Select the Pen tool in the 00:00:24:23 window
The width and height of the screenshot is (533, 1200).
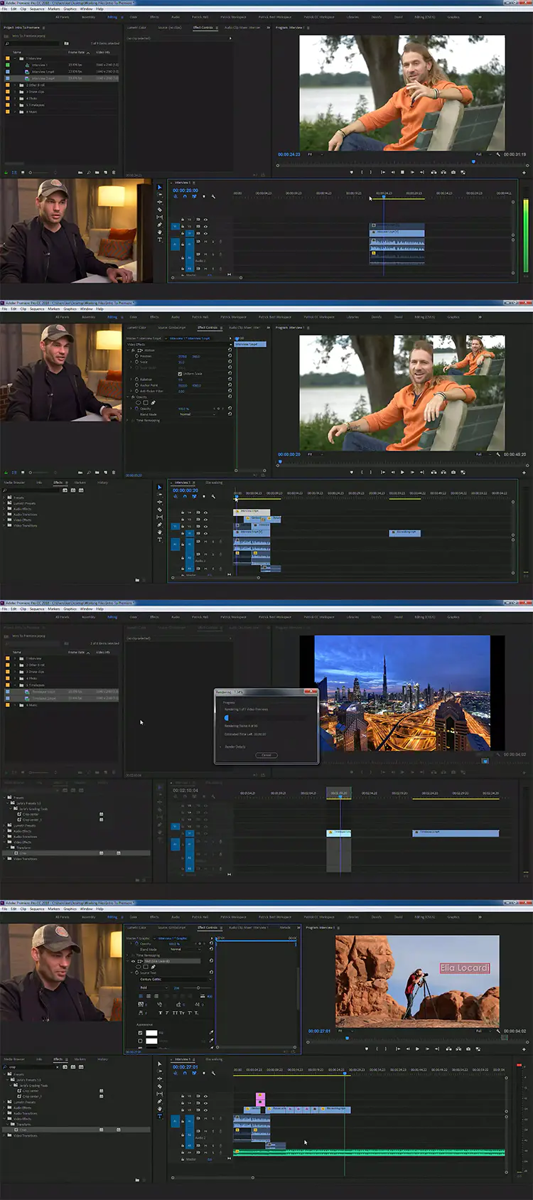159,225
